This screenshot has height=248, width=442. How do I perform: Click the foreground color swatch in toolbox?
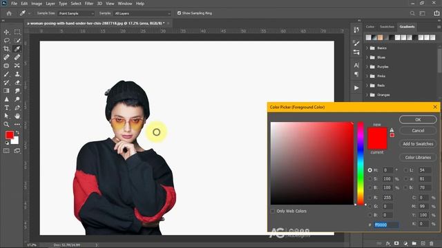[x=9, y=135]
